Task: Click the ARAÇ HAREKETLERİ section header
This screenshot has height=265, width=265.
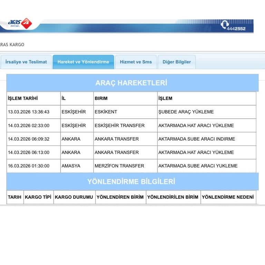Action: (132, 83)
